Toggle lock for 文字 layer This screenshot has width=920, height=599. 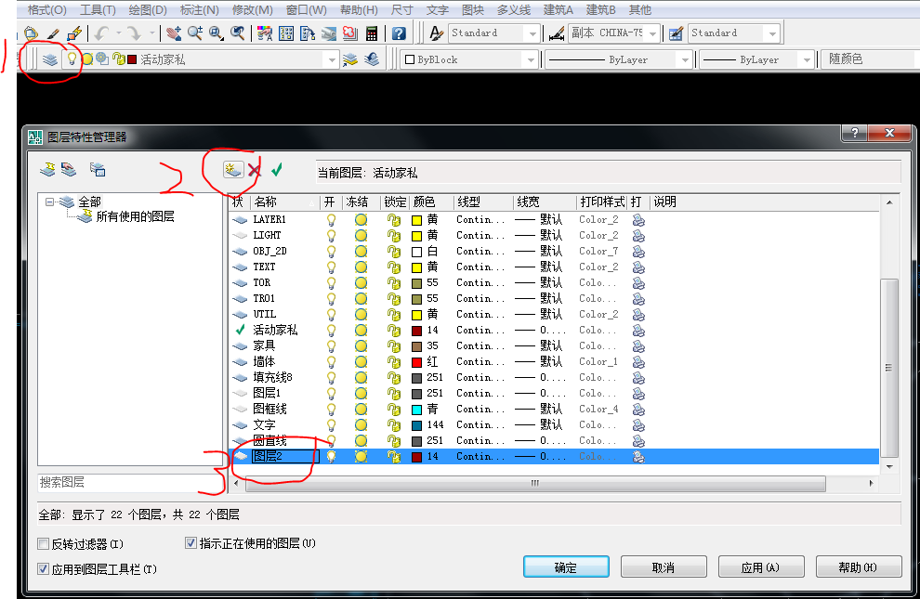coord(394,425)
